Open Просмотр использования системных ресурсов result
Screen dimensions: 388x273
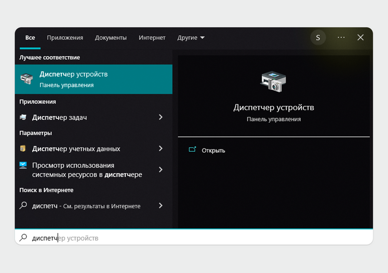(x=94, y=170)
